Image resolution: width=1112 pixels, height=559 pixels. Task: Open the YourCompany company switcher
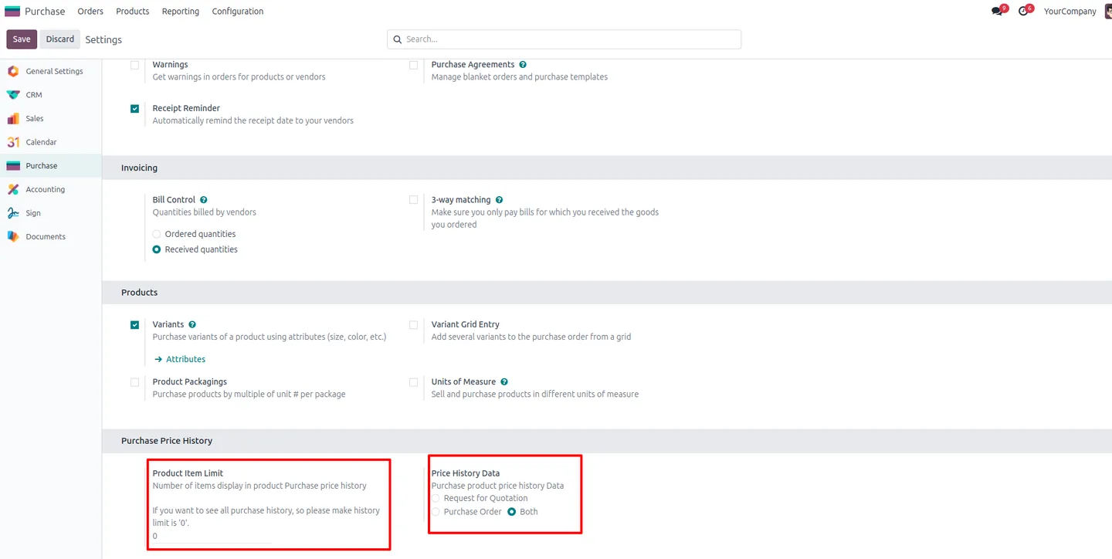pos(1070,12)
